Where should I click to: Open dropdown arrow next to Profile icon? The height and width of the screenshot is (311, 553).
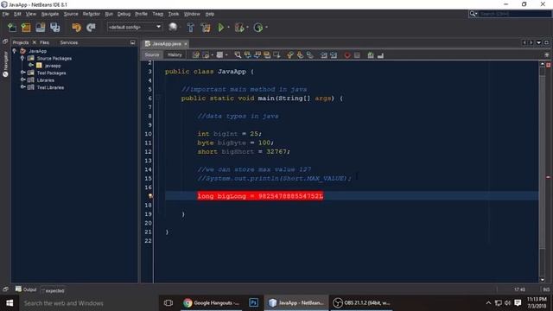(x=266, y=28)
